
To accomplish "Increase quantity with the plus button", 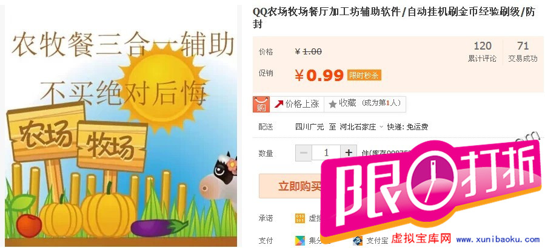I will 349,153.
